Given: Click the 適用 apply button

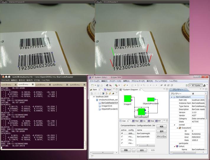Looking at the screenshot, I should (x=162, y=131).
